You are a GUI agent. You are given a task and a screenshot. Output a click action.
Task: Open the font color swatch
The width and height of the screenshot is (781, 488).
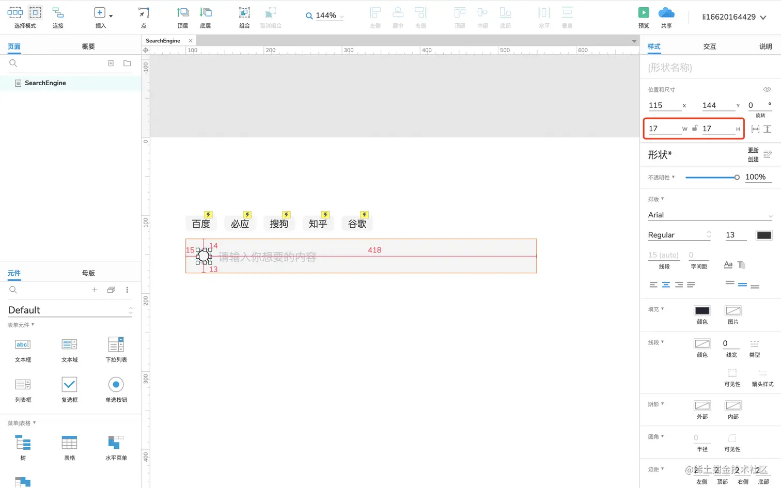[x=764, y=235]
